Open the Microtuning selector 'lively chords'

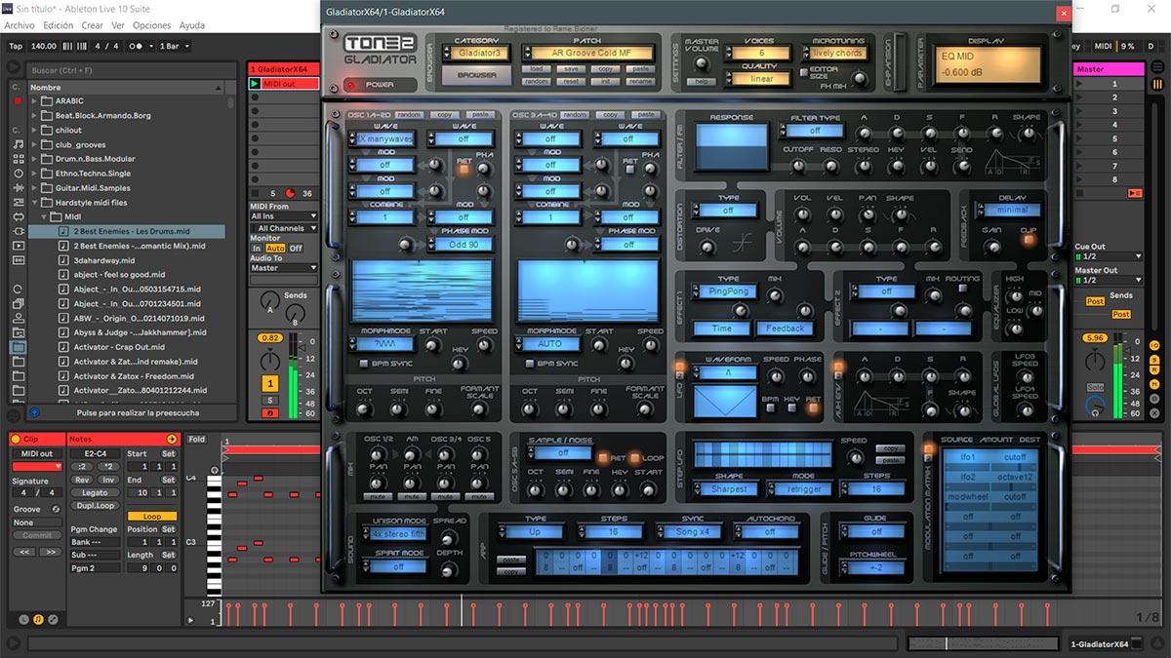pyautogui.click(x=837, y=53)
